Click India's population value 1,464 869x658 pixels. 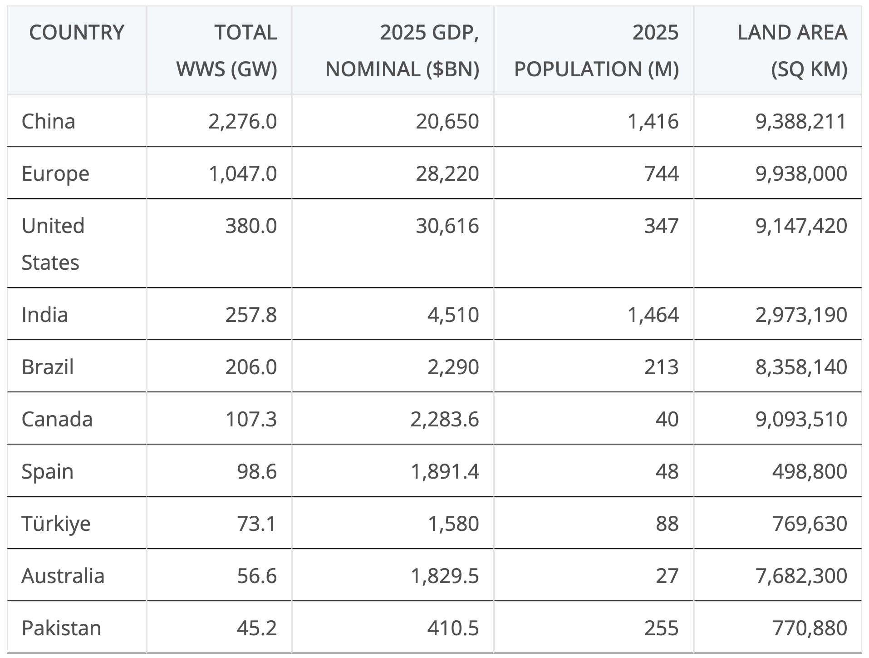coord(653,315)
